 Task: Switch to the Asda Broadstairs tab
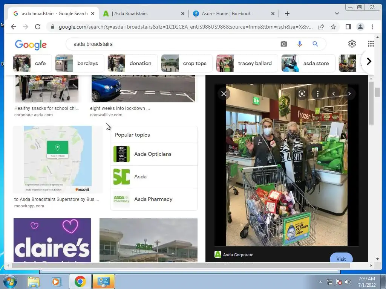144,14
